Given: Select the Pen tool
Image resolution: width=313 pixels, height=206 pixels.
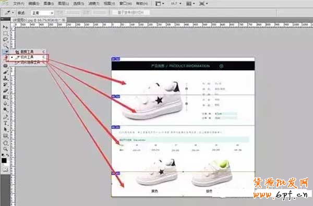Looking at the screenshot, I should (5, 117).
